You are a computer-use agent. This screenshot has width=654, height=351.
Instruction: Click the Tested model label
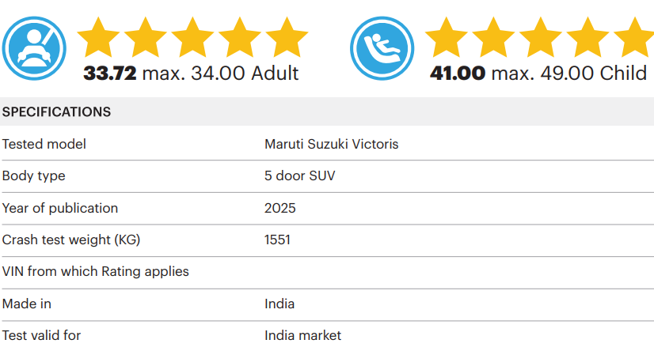coord(44,144)
